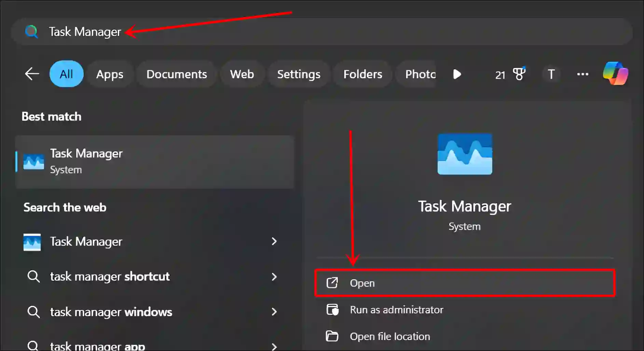Switch to the Web filter tab
The width and height of the screenshot is (644, 351).
point(242,74)
